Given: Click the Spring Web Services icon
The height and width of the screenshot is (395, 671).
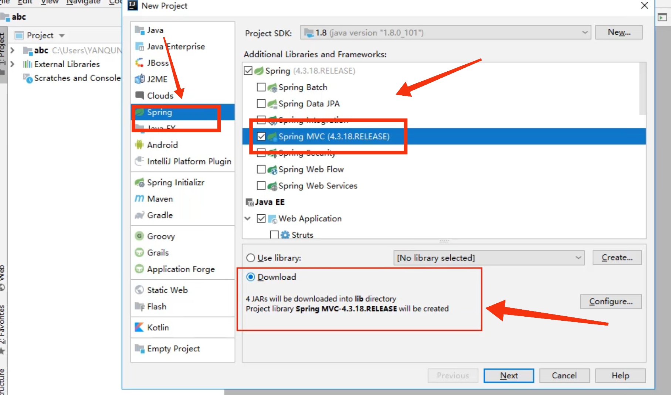Looking at the screenshot, I should 272,186.
